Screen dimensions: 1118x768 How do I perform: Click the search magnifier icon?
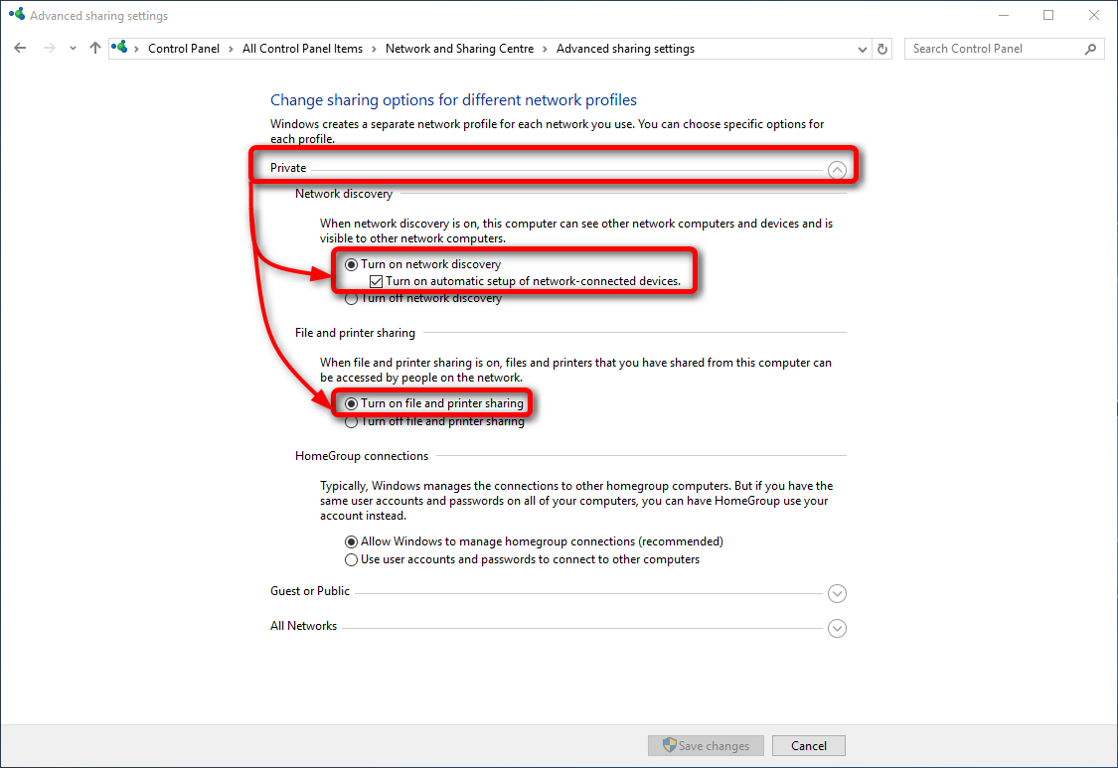pos(1090,49)
